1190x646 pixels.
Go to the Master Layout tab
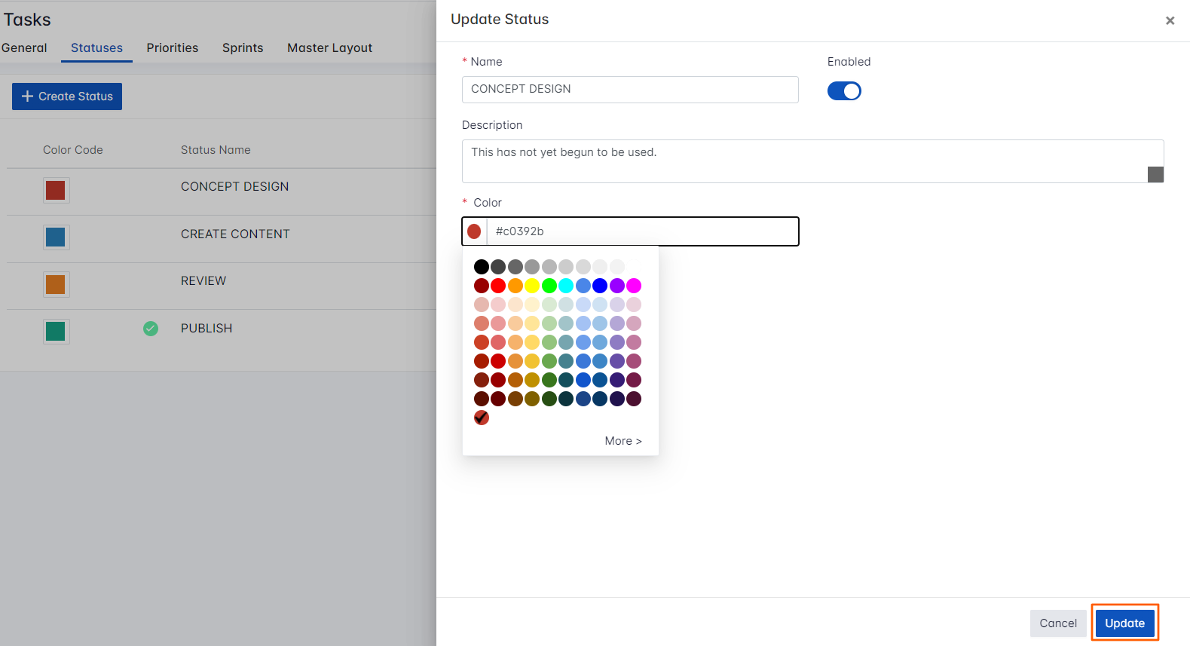coord(329,48)
